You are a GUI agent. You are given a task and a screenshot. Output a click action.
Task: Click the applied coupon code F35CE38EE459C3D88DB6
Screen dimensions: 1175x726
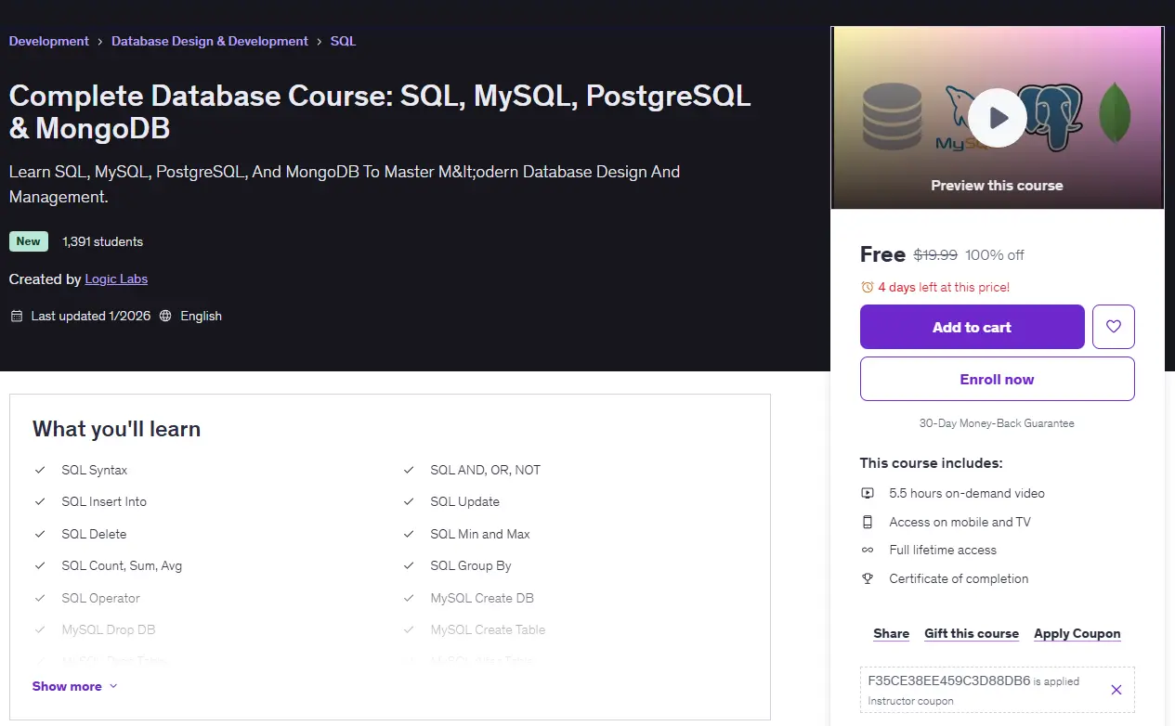(x=948, y=681)
